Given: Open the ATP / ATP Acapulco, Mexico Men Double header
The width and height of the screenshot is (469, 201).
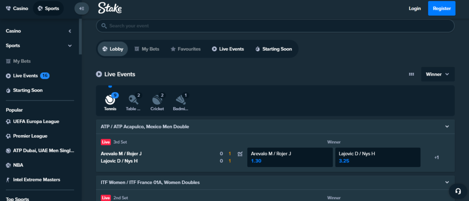Looking at the screenshot, I should click(275, 127).
